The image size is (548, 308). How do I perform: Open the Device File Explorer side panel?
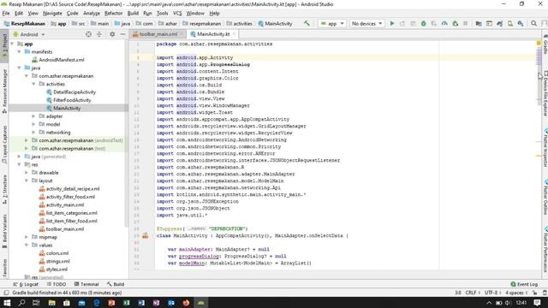545,93
